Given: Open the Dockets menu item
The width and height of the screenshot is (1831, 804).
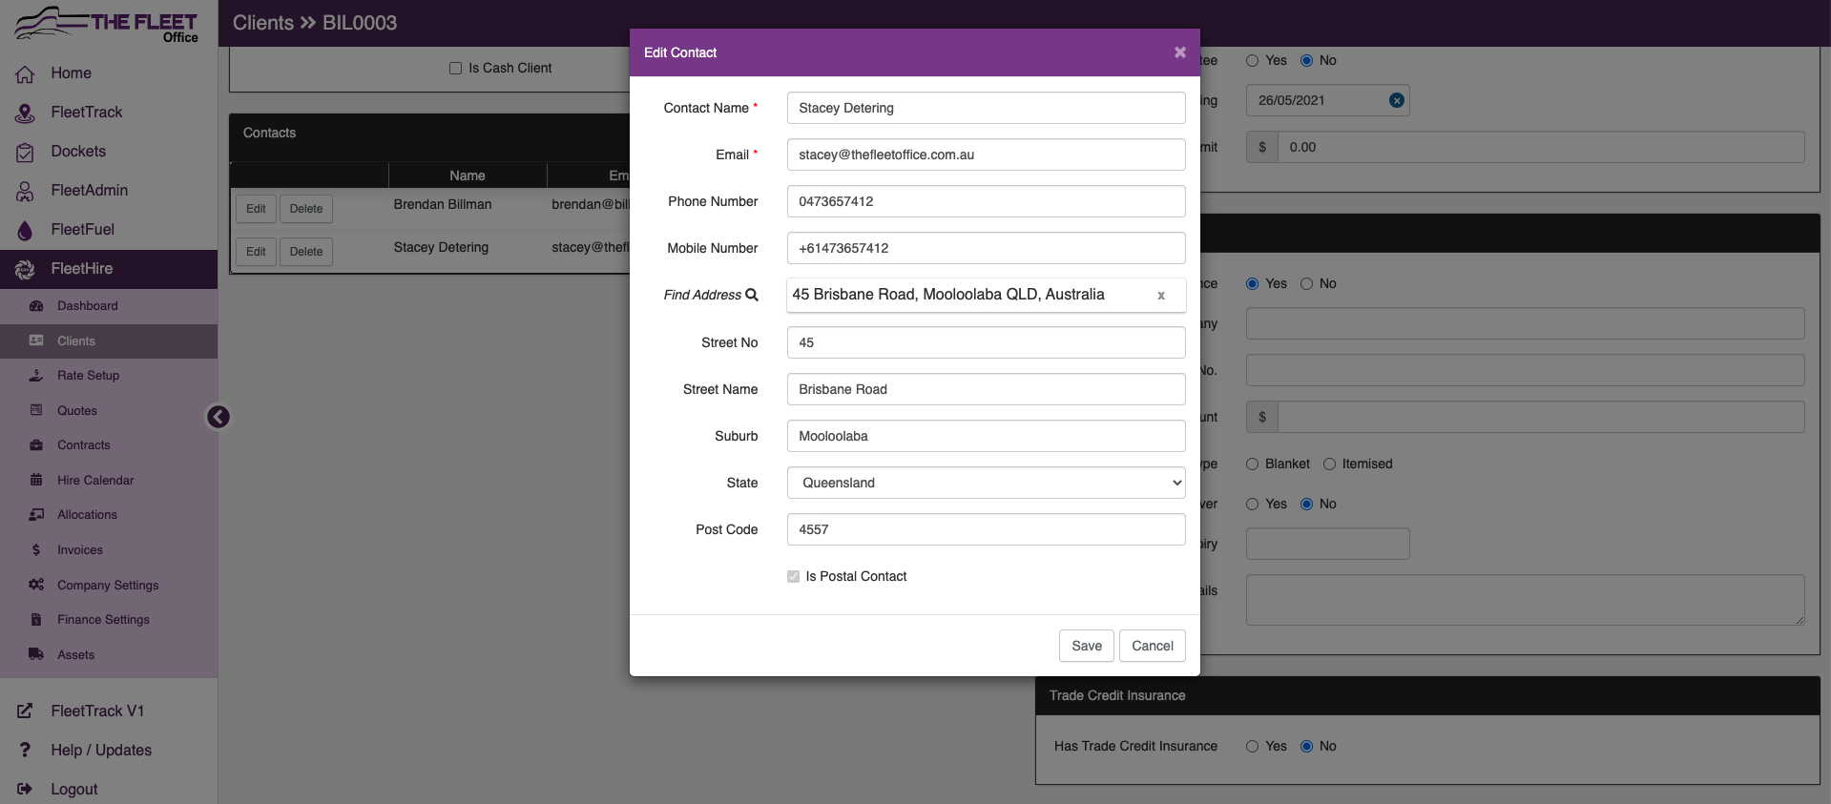Looking at the screenshot, I should coord(109,152).
